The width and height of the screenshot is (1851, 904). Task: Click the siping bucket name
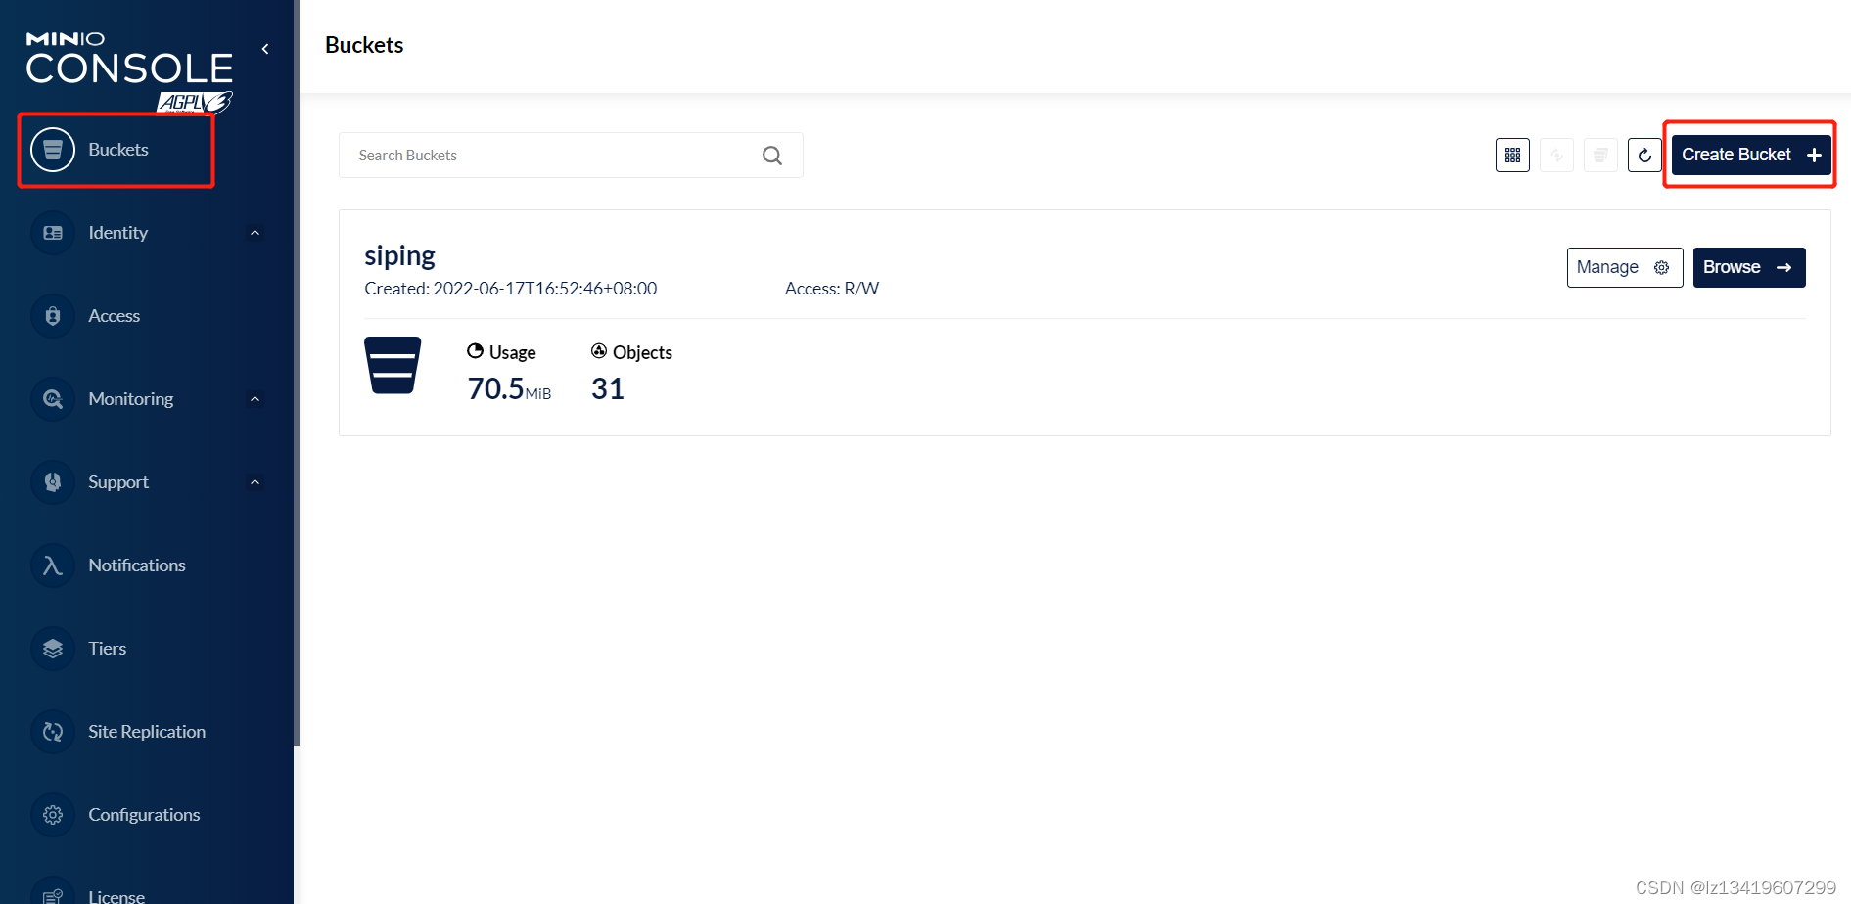tap(399, 255)
